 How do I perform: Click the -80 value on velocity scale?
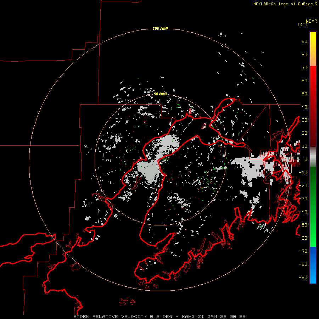click(303, 264)
